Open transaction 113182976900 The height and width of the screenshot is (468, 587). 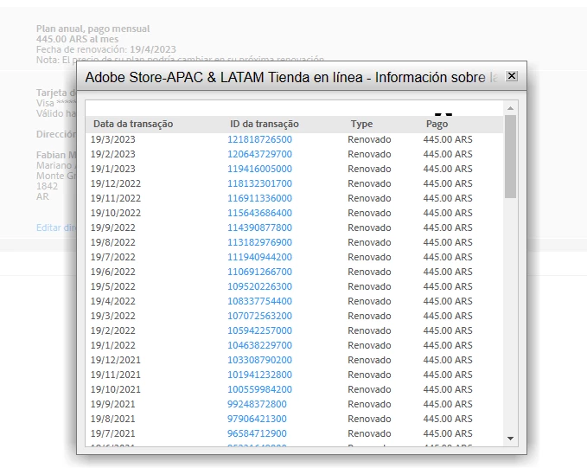(259, 242)
